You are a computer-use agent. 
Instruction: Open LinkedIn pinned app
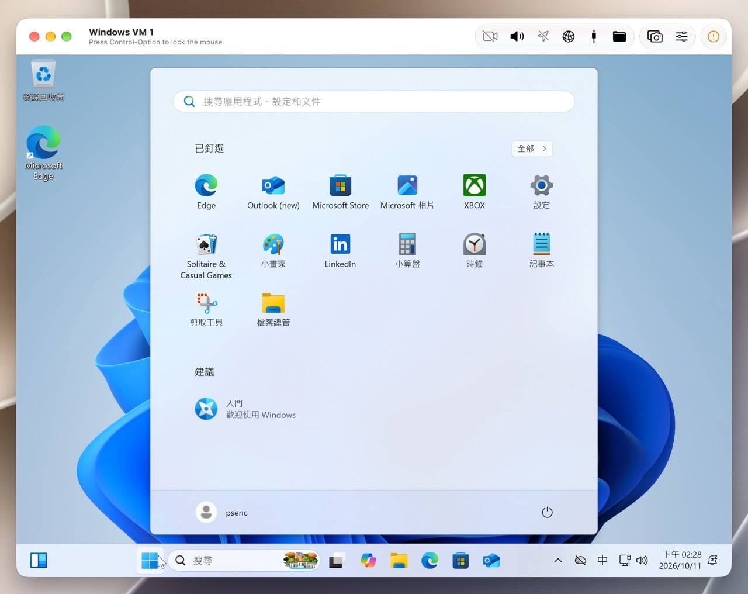(x=340, y=250)
